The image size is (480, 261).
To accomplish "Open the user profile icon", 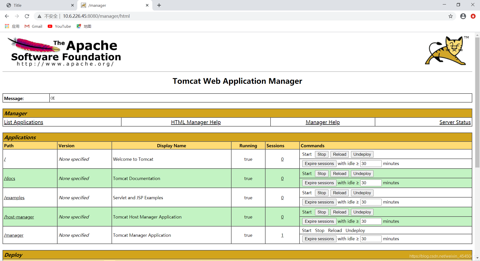I will pyautogui.click(x=463, y=16).
